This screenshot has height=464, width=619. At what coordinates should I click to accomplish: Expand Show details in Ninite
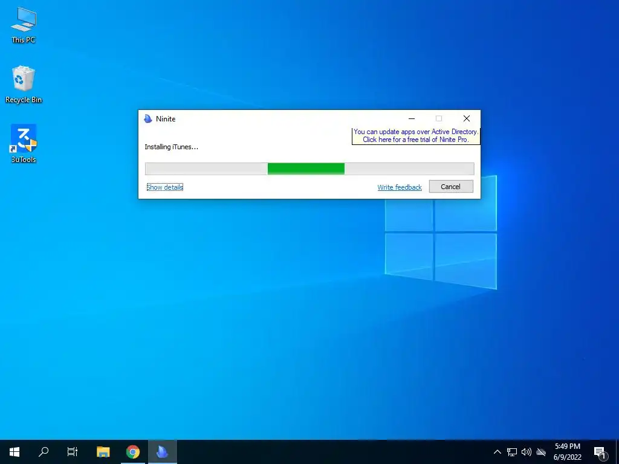coord(165,187)
